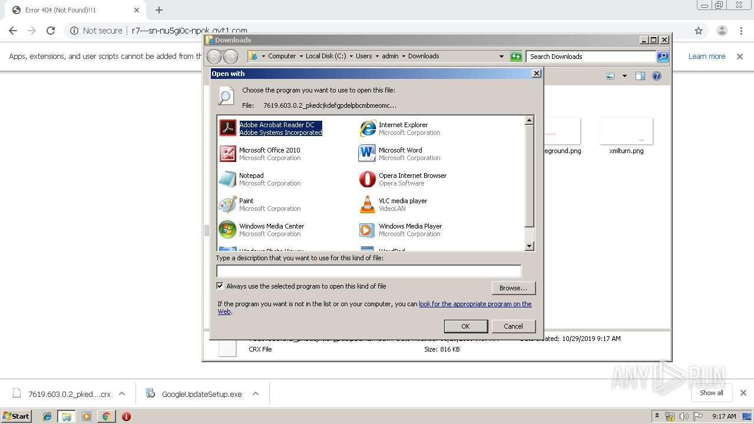
Task: Open the Chrome menu (three dots)
Action: point(742,31)
